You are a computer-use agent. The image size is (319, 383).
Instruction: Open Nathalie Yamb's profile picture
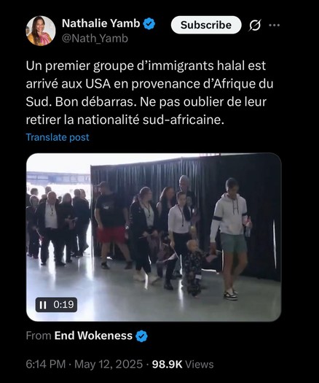coord(41,31)
